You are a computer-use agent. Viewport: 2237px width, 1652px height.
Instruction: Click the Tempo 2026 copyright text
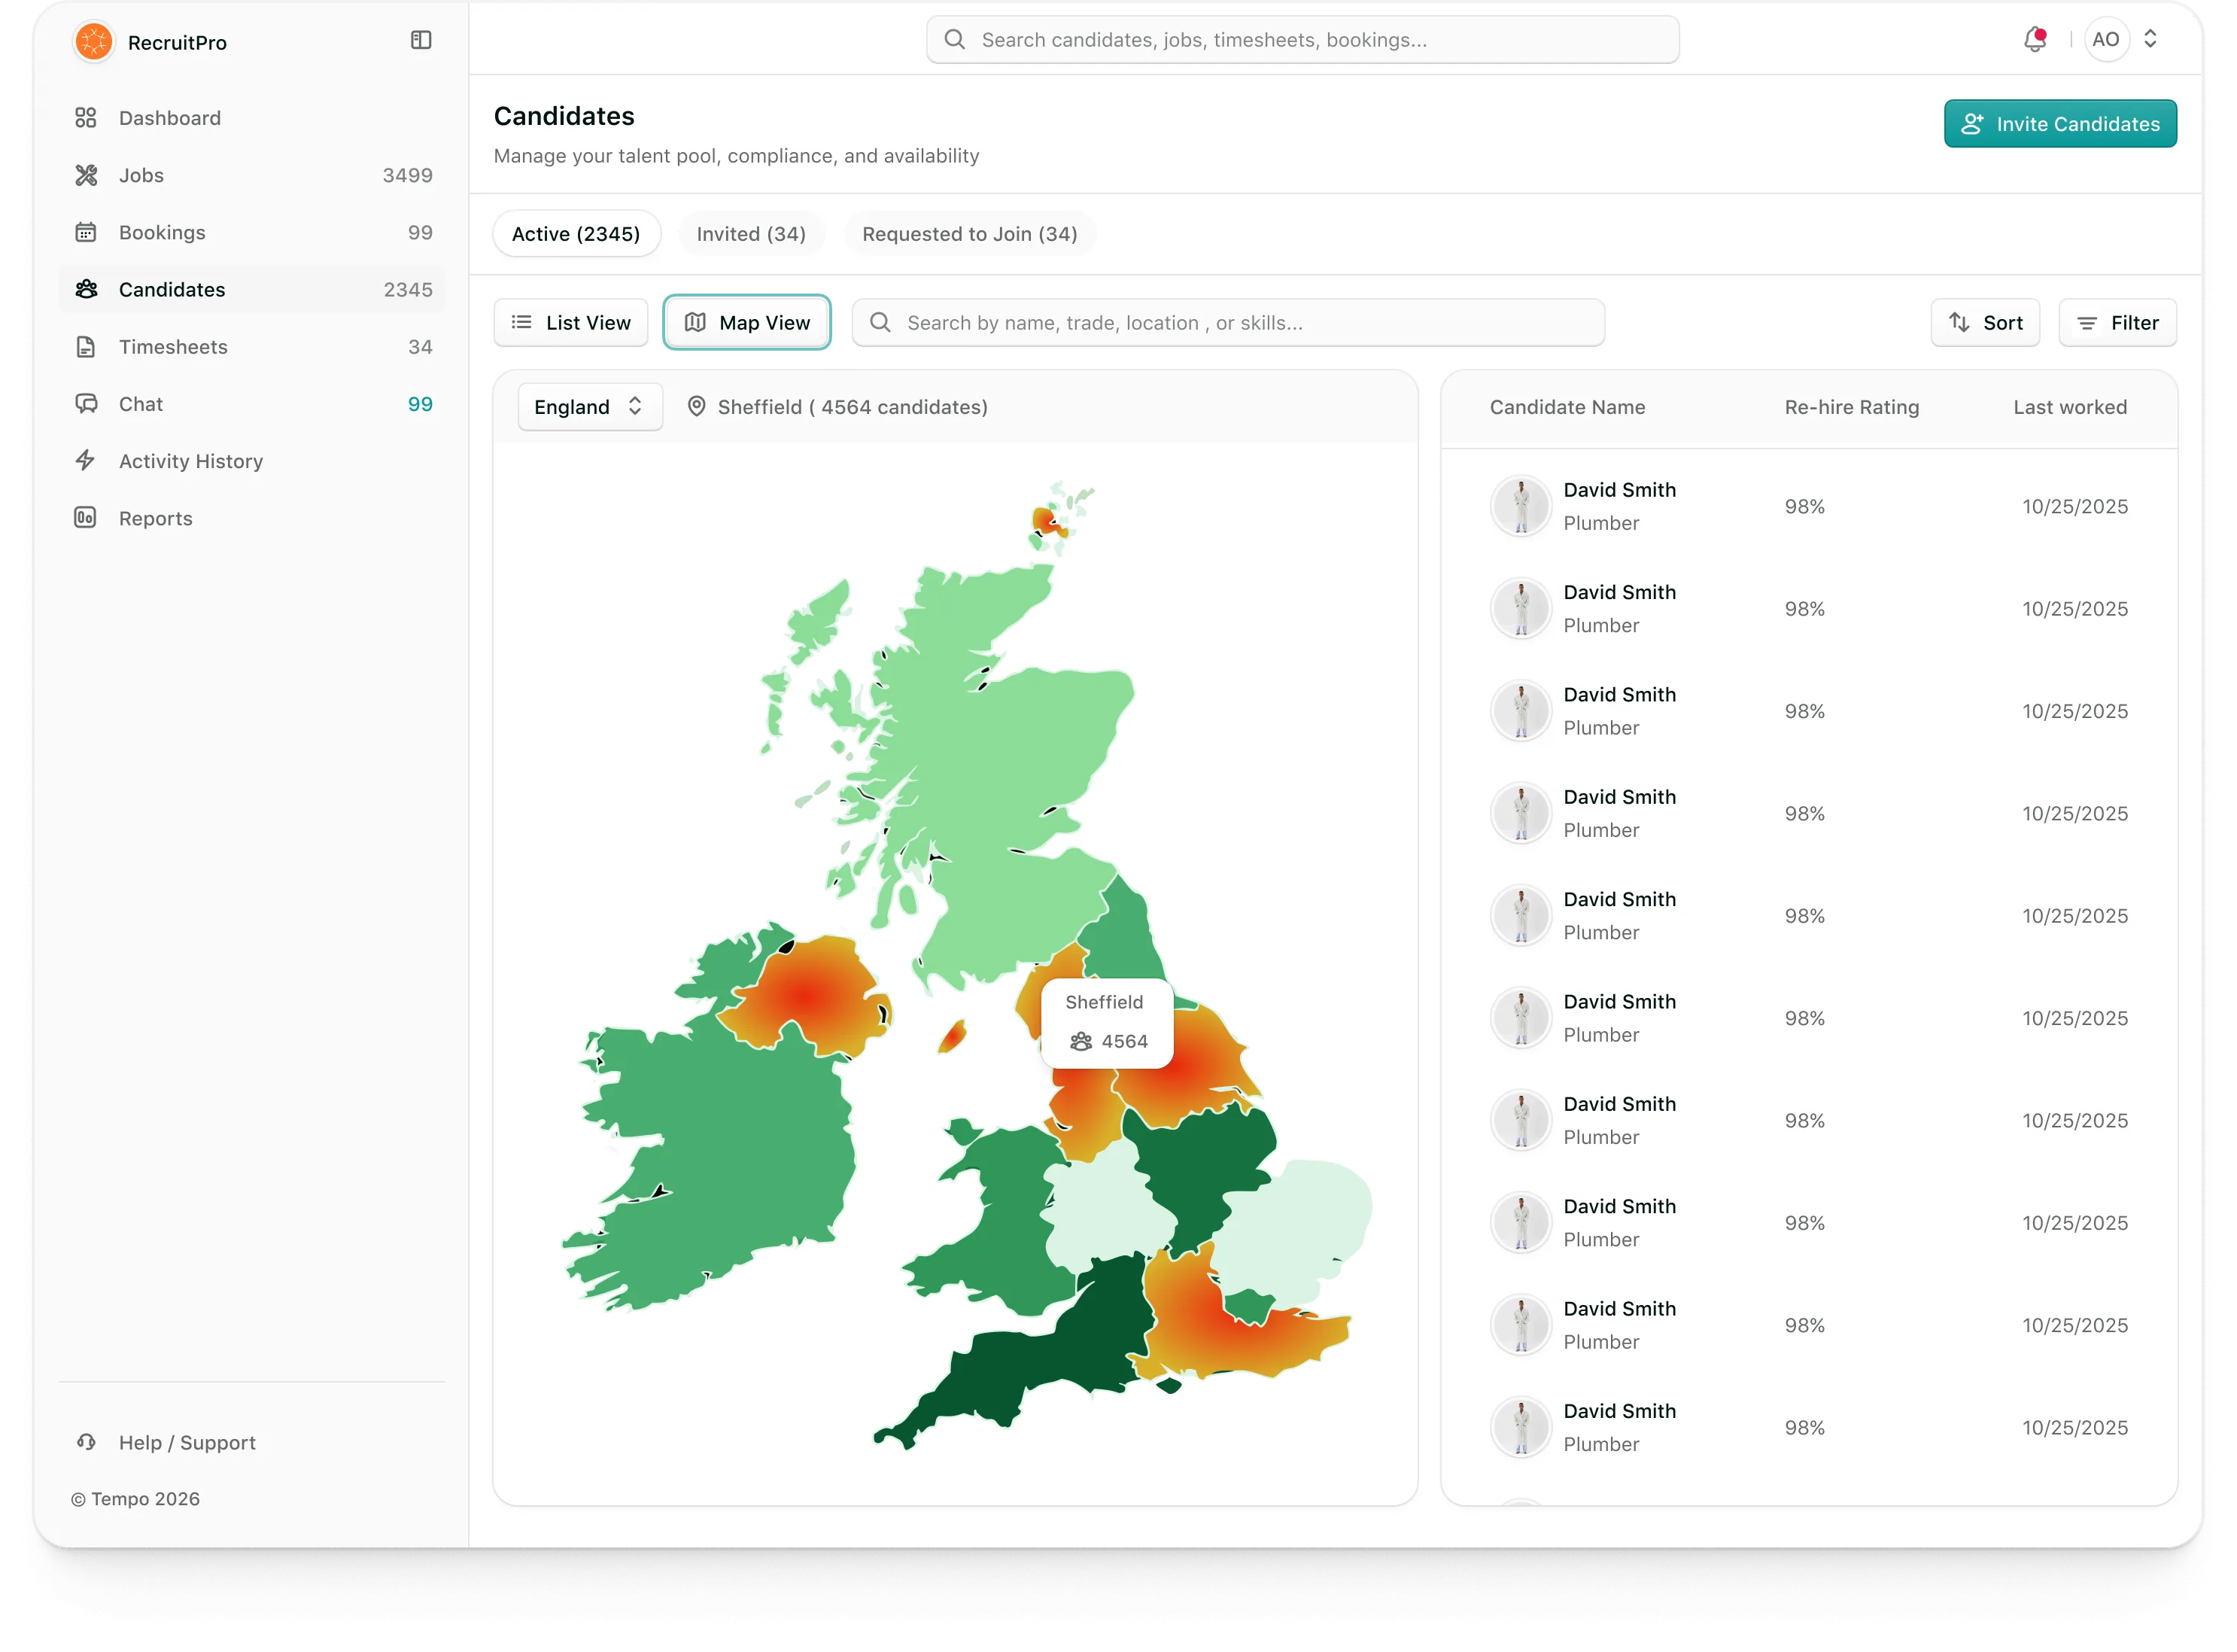[x=135, y=1498]
